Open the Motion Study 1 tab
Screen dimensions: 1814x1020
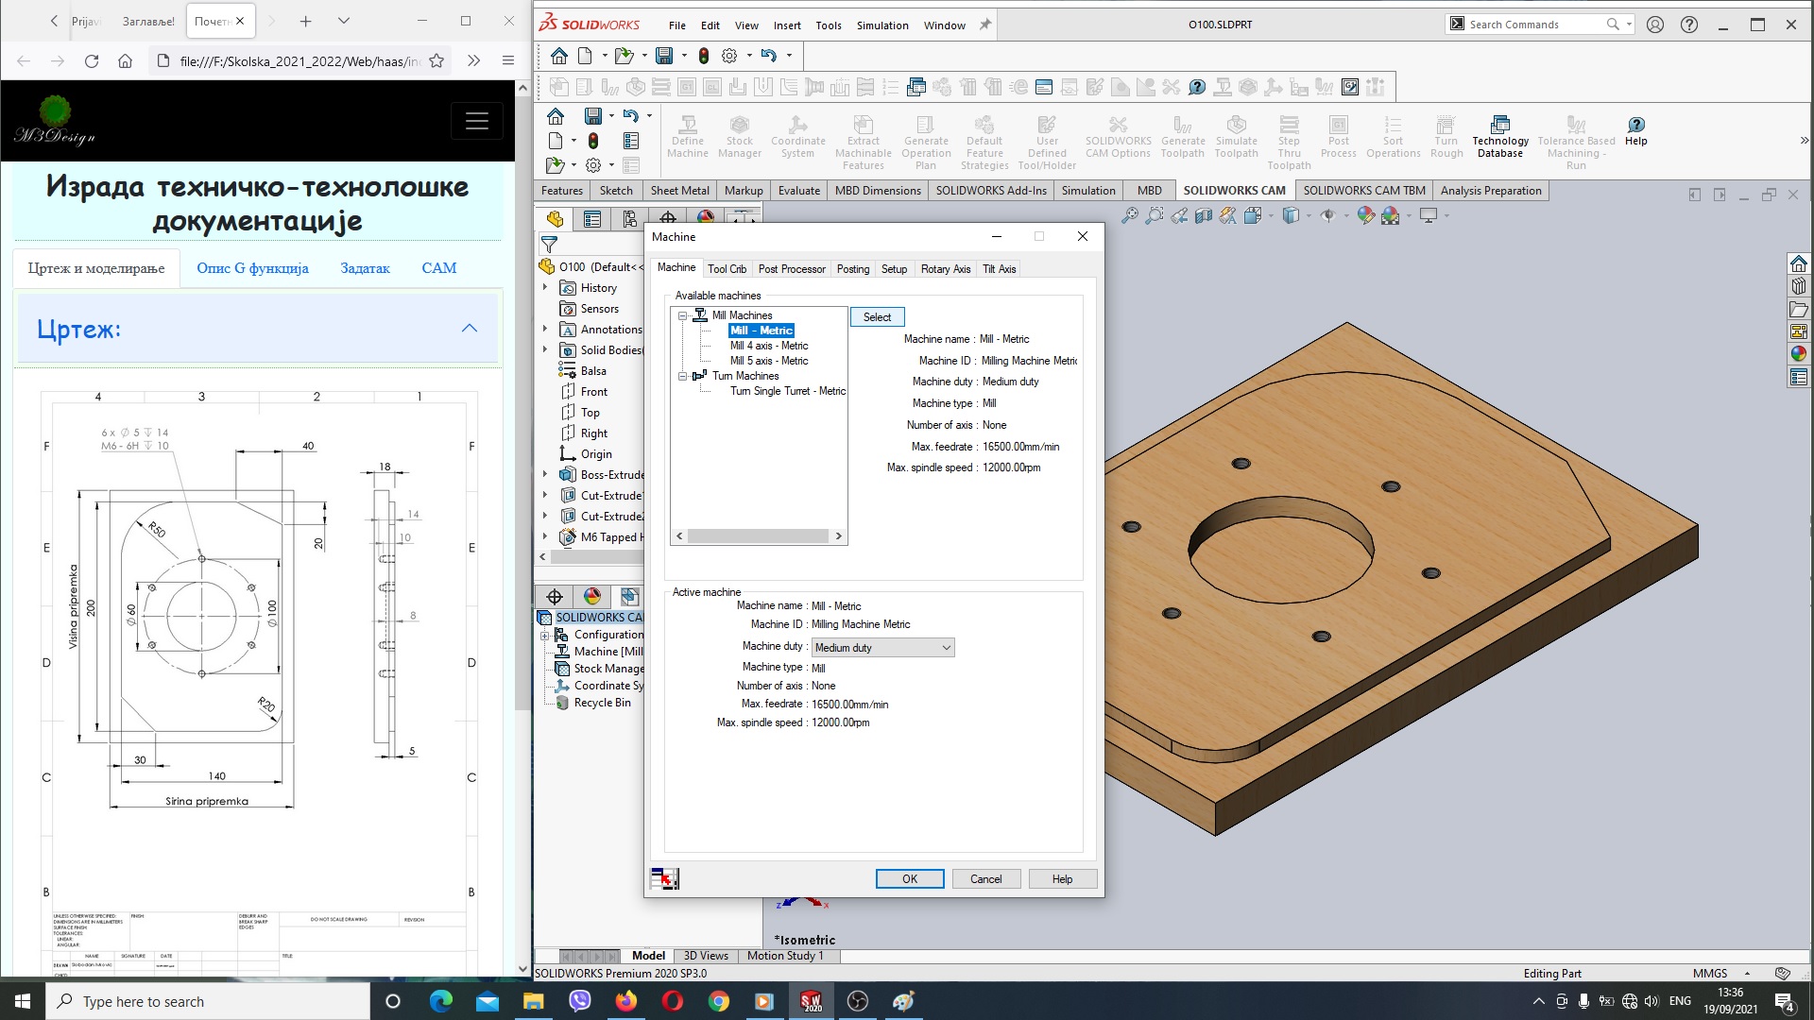785,956
